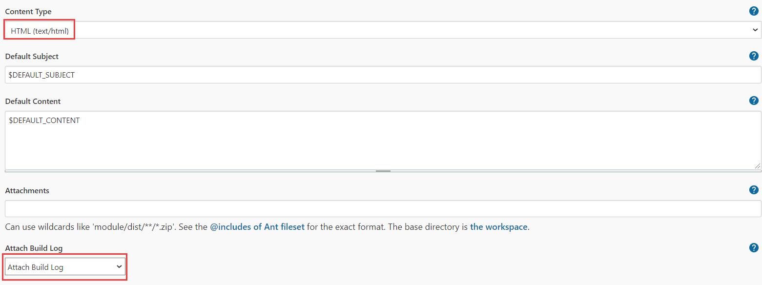
Task: Open the Attach Build Log dropdown
Action: [65, 267]
